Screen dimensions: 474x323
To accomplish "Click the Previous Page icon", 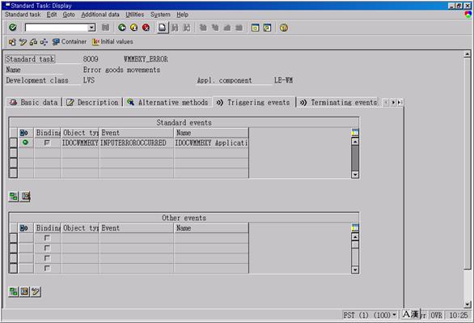I will (x=215, y=28).
